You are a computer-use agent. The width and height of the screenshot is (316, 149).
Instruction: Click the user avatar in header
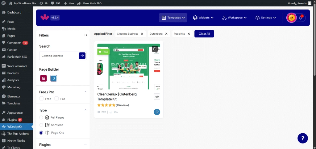point(291,18)
